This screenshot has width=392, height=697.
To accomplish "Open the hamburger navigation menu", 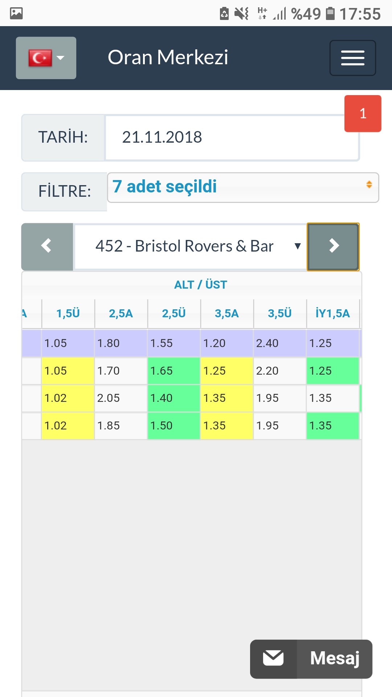I will click(352, 58).
